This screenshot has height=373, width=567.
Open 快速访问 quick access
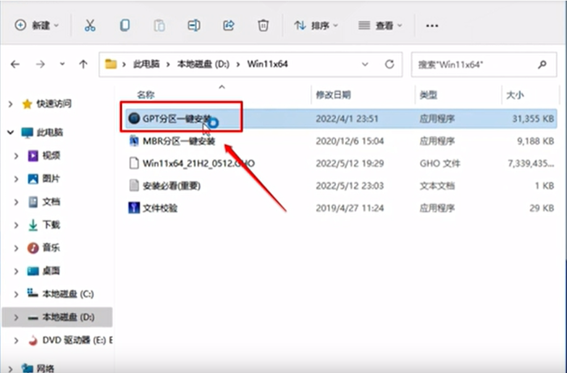(54, 104)
